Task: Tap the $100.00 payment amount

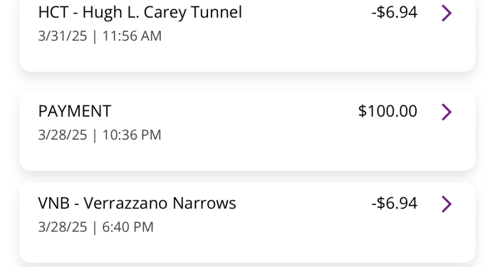Action: [387, 111]
